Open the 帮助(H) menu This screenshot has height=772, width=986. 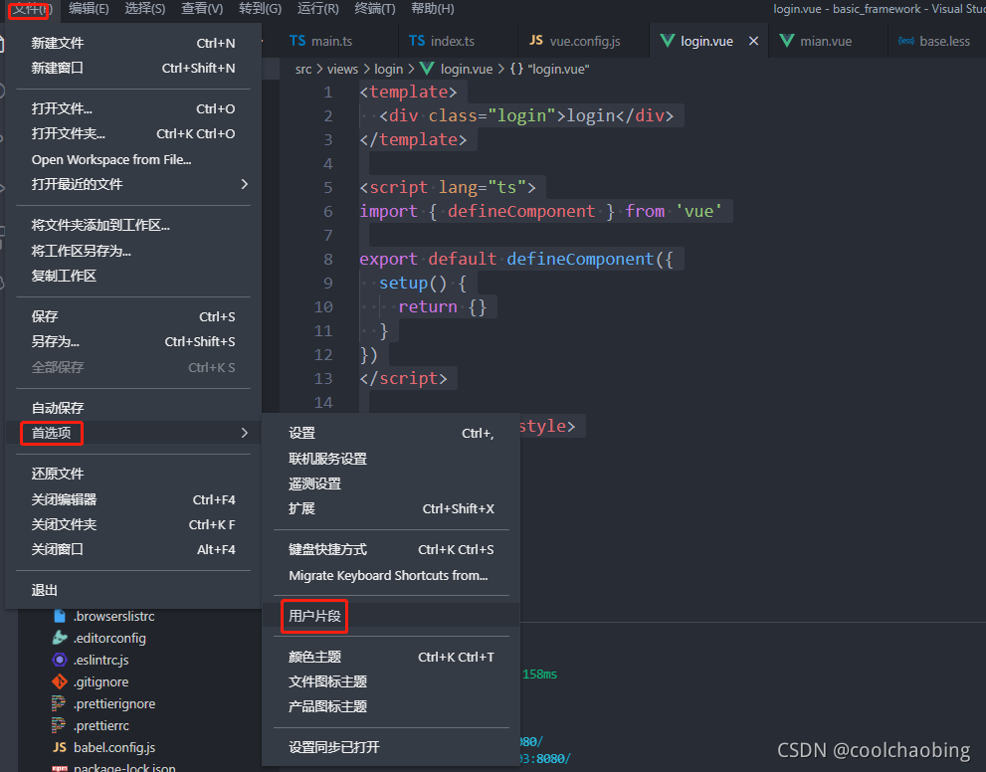coord(433,9)
